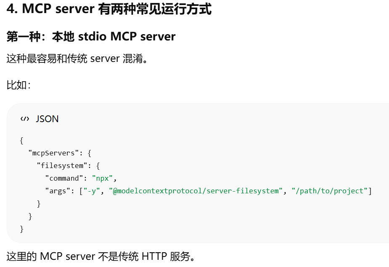Click the JSON language label of code block
Viewport: 389px width, 267px height.
[47, 119]
